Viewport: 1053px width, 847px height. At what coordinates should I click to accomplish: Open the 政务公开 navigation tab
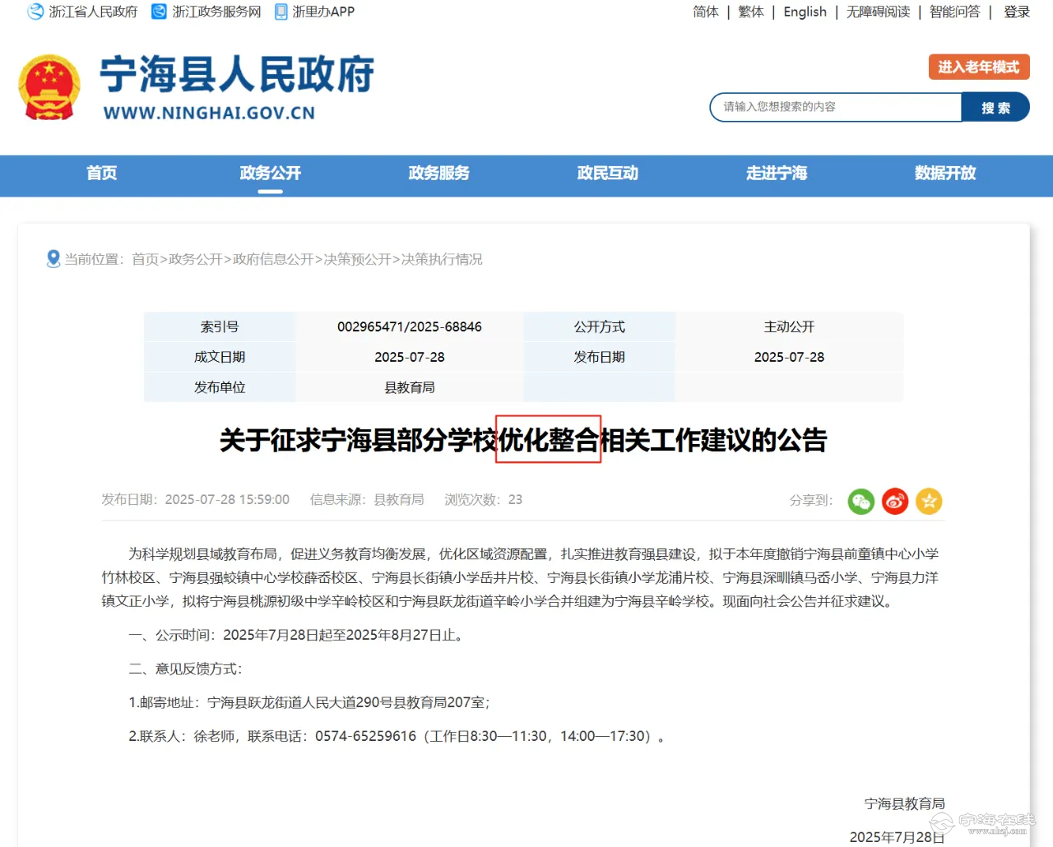271,173
